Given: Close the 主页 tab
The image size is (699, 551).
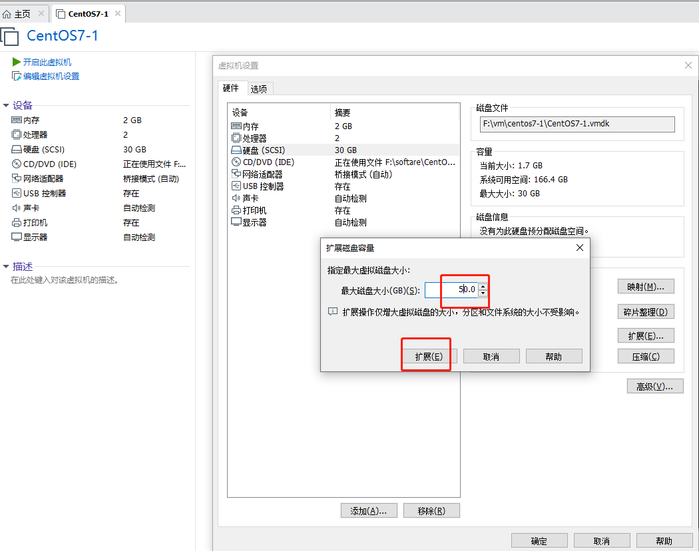Looking at the screenshot, I should [41, 13].
